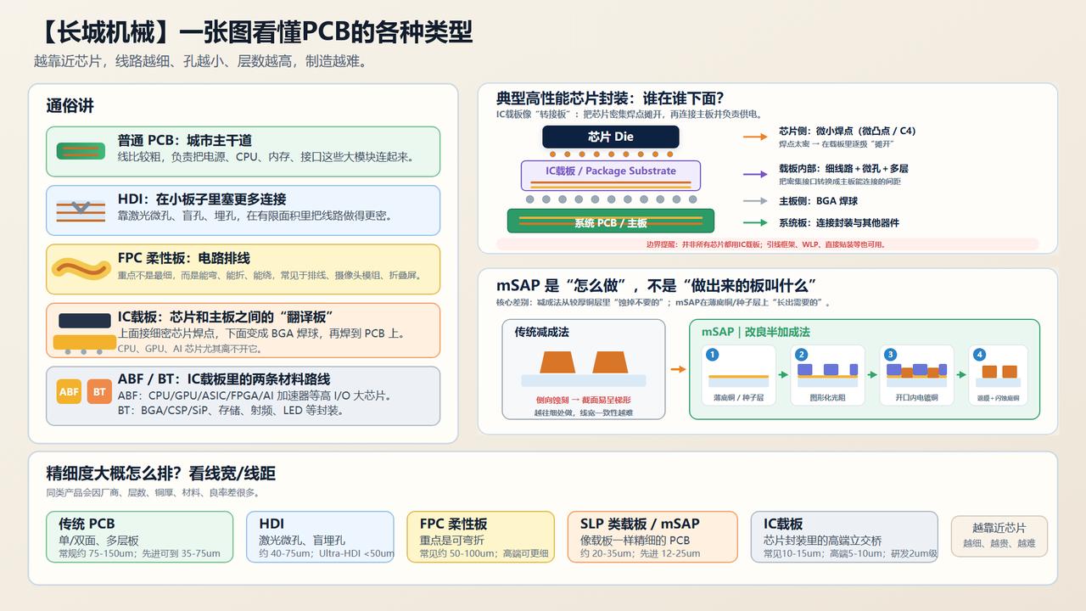Click the mSAP 是"怎么做" heading

(656, 285)
